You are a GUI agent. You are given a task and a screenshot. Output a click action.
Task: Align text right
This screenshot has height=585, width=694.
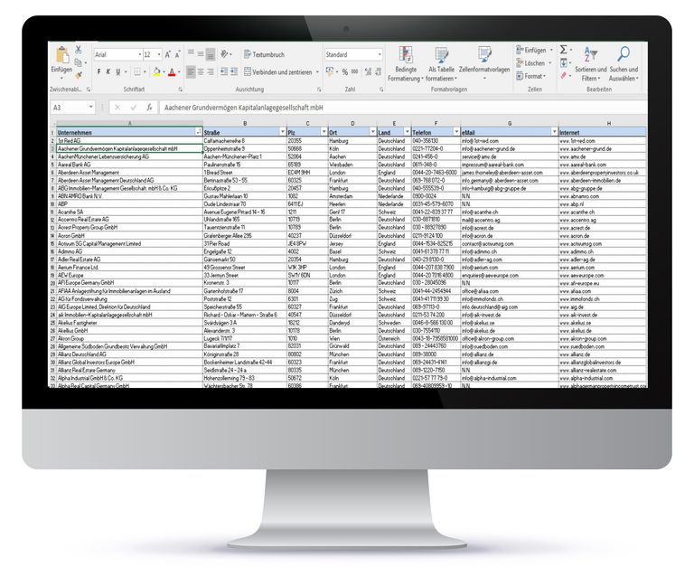[211, 71]
